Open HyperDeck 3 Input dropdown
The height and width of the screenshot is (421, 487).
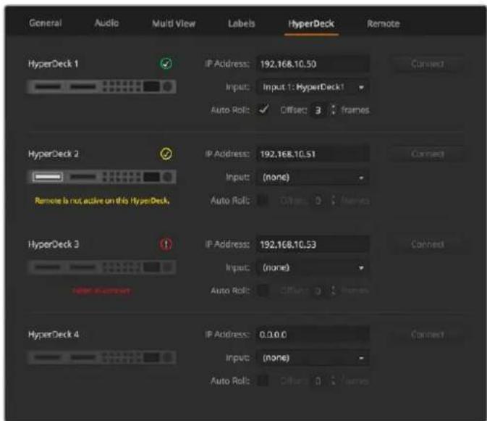[313, 267]
